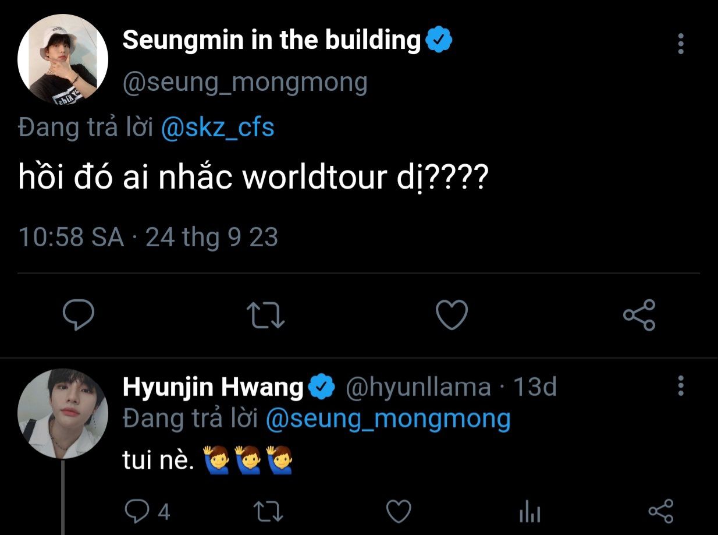Like Seungmin's main tweet

[x=452, y=315]
